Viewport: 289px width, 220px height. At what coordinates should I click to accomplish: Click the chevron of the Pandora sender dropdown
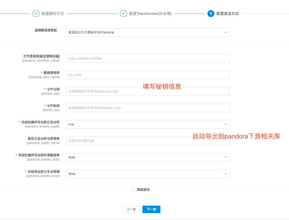tap(226, 32)
